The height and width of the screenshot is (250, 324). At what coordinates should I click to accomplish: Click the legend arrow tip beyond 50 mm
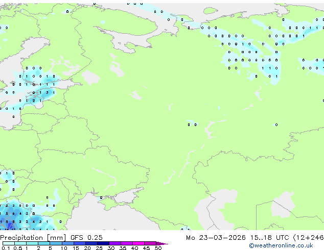[x=162, y=243]
